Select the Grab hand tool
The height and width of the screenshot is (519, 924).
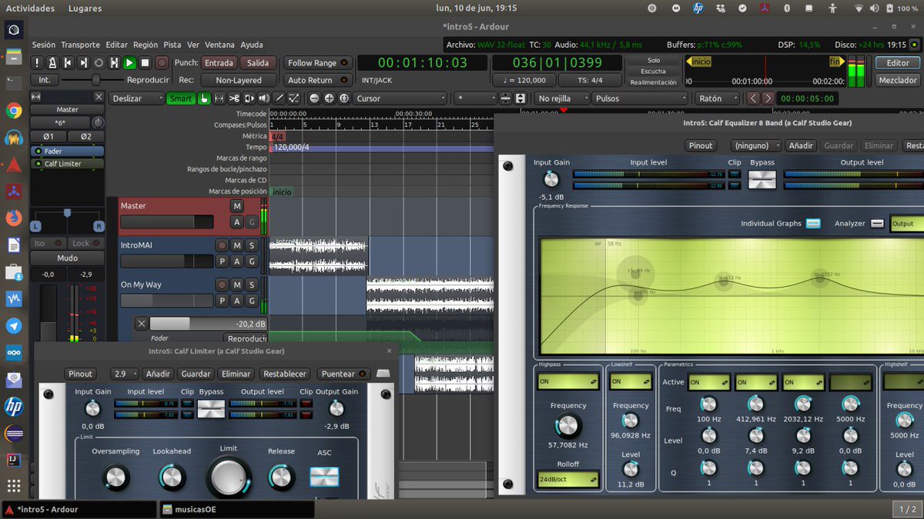tap(204, 98)
